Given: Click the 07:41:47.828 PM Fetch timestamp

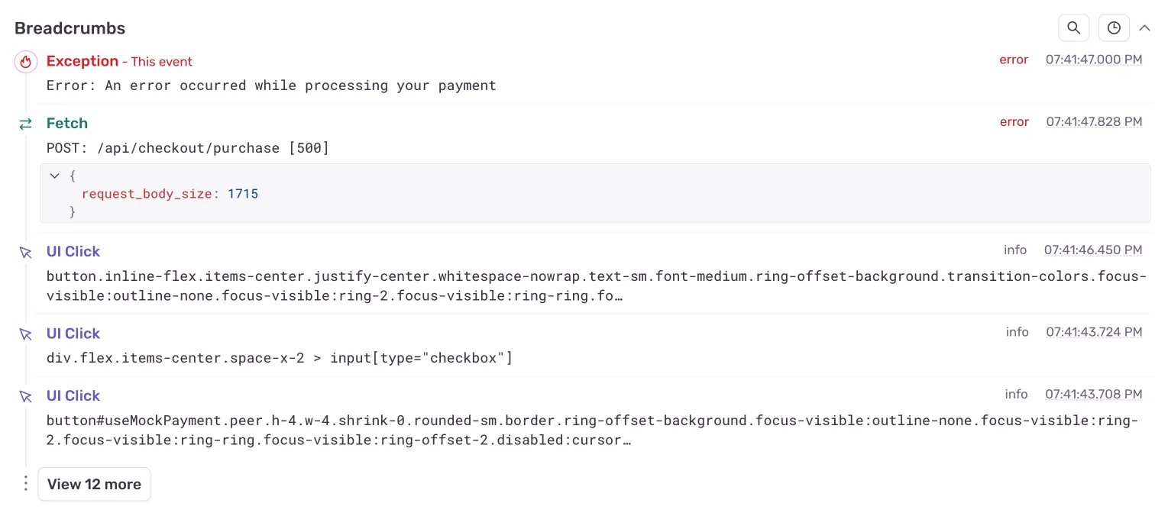Looking at the screenshot, I should click(1094, 121).
